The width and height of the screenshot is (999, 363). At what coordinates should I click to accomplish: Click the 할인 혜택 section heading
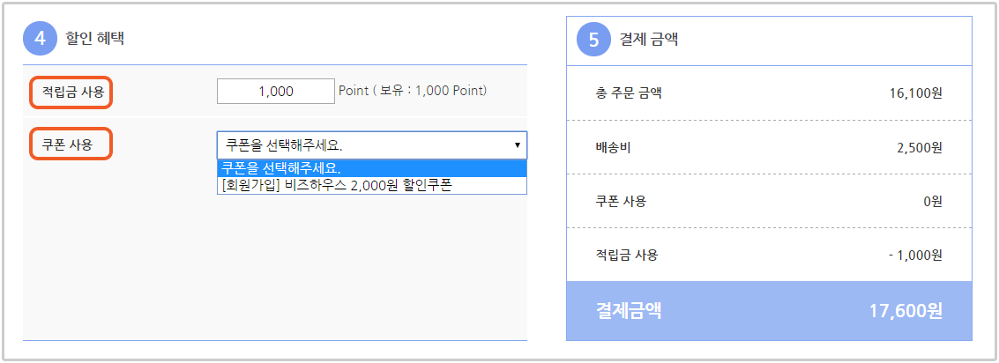tap(95, 39)
